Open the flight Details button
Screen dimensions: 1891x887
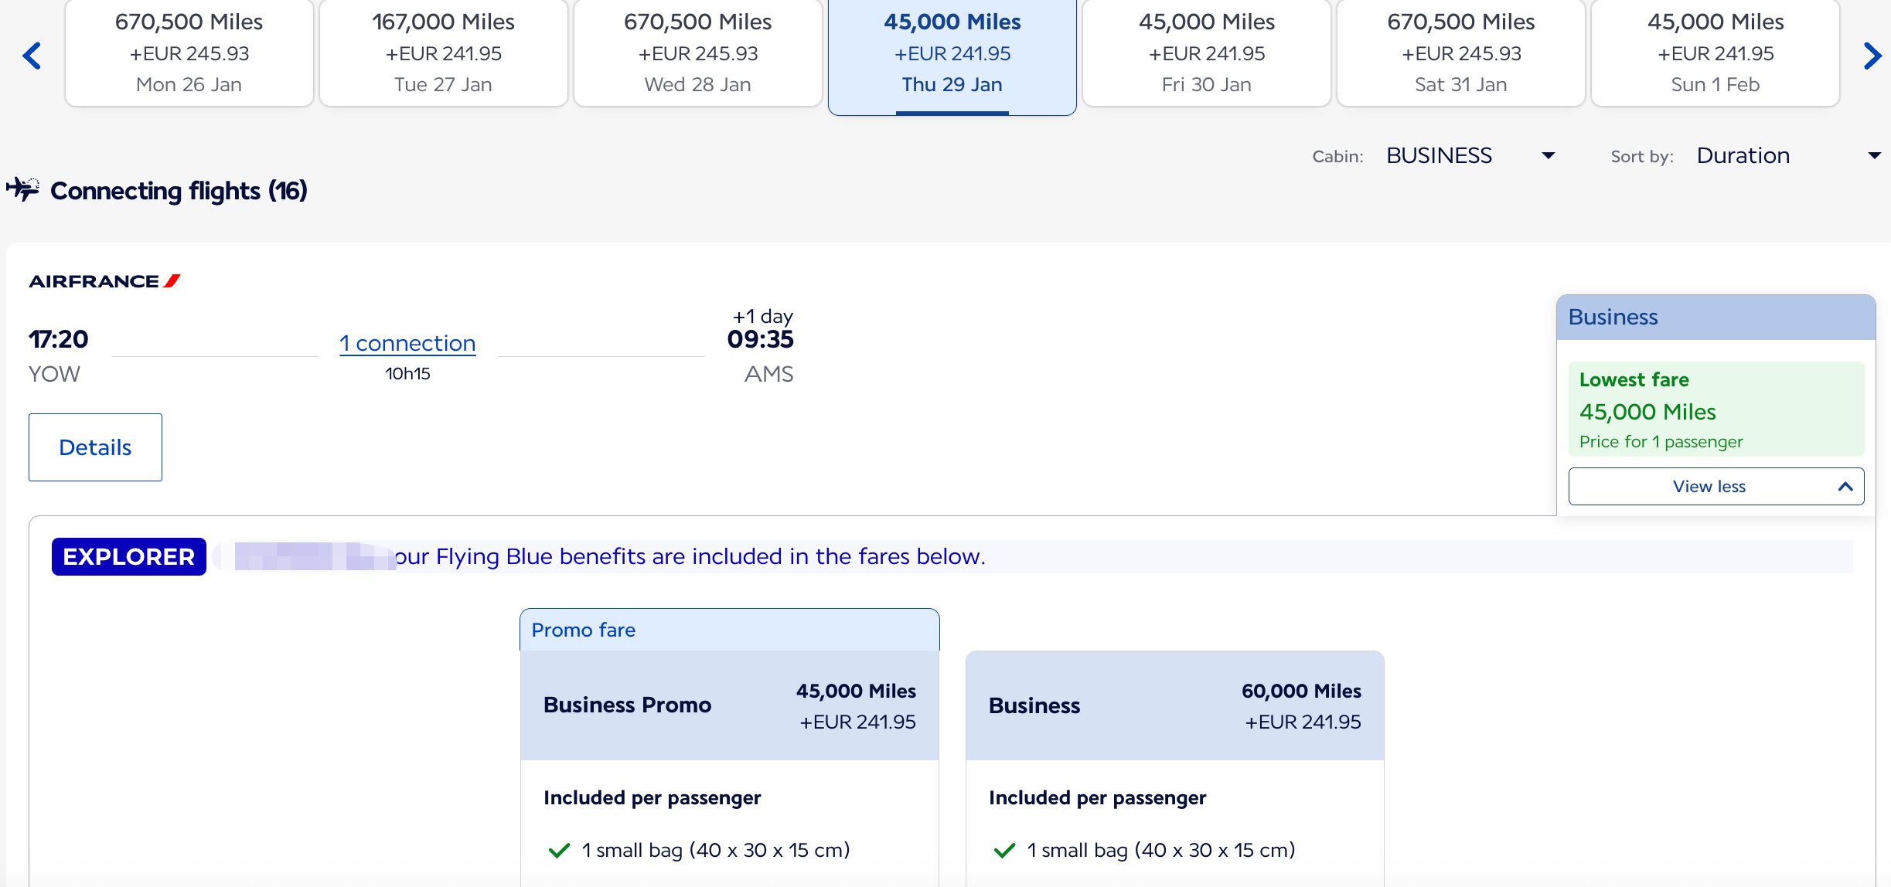click(x=95, y=447)
